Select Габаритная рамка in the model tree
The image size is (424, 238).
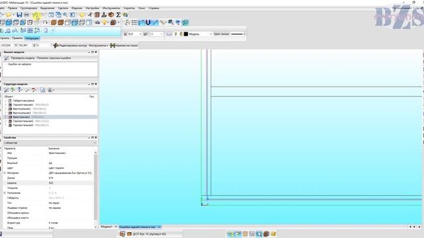point(23,100)
